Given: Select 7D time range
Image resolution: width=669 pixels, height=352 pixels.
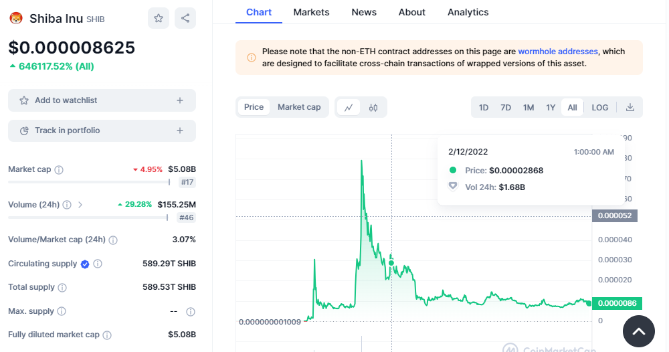Looking at the screenshot, I should pyautogui.click(x=506, y=108).
